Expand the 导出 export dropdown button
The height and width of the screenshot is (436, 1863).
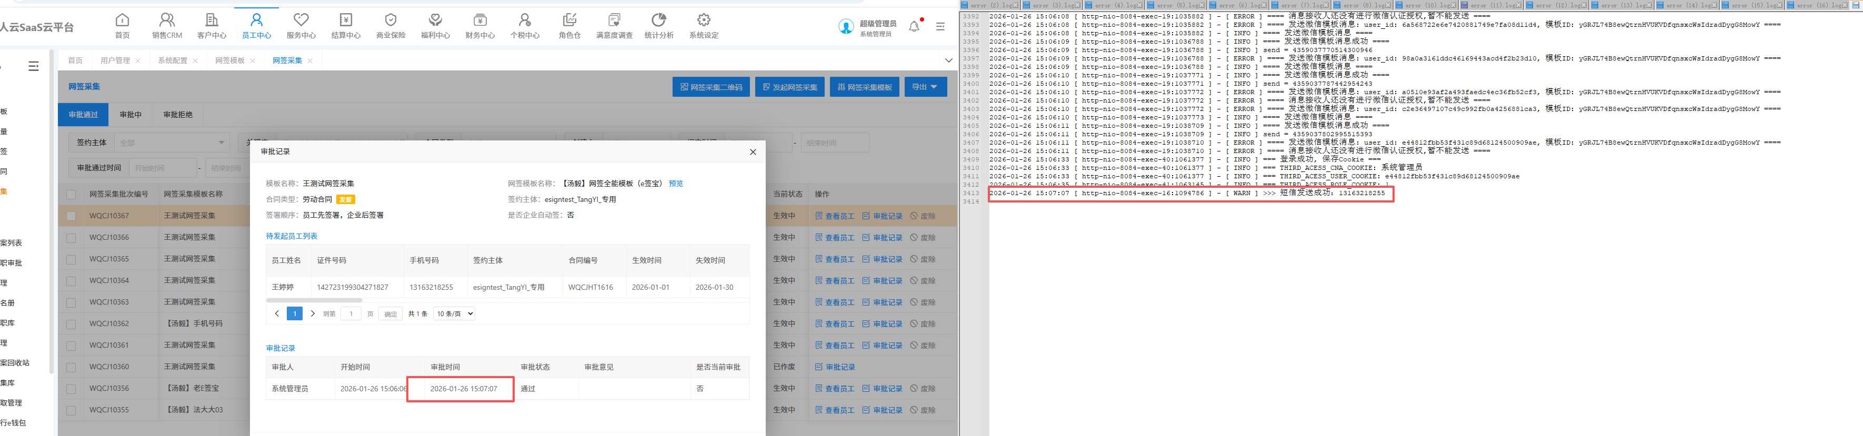[x=925, y=87]
